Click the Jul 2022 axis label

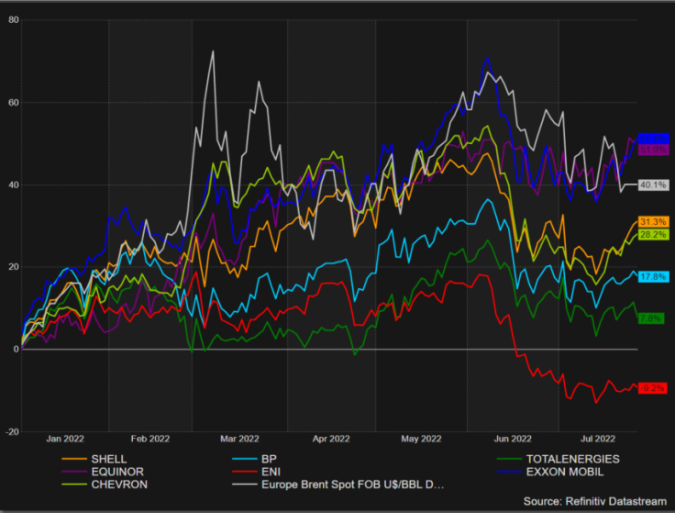tap(598, 439)
